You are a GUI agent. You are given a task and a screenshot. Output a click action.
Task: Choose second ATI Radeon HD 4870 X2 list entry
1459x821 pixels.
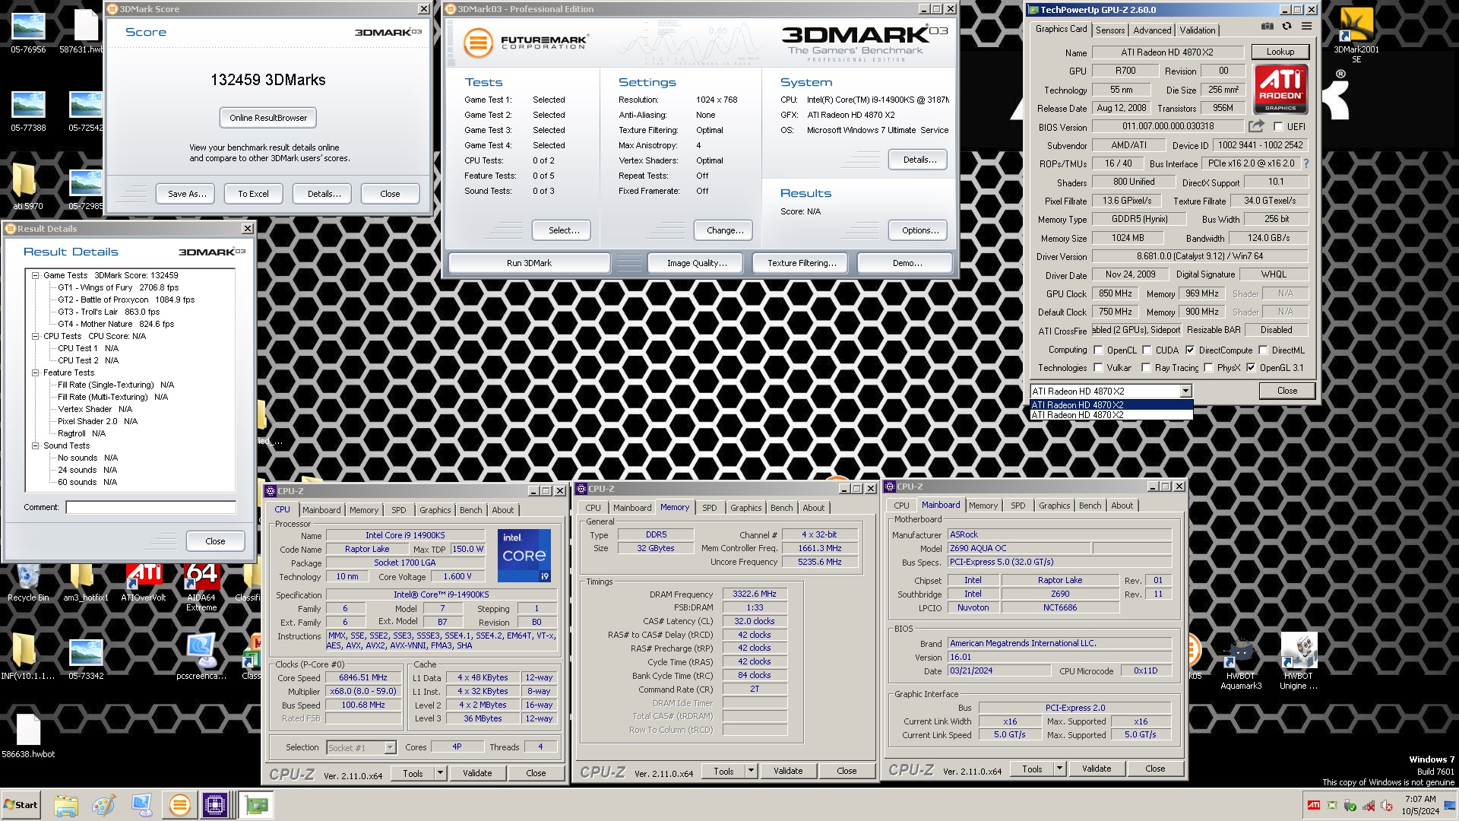click(x=1111, y=415)
